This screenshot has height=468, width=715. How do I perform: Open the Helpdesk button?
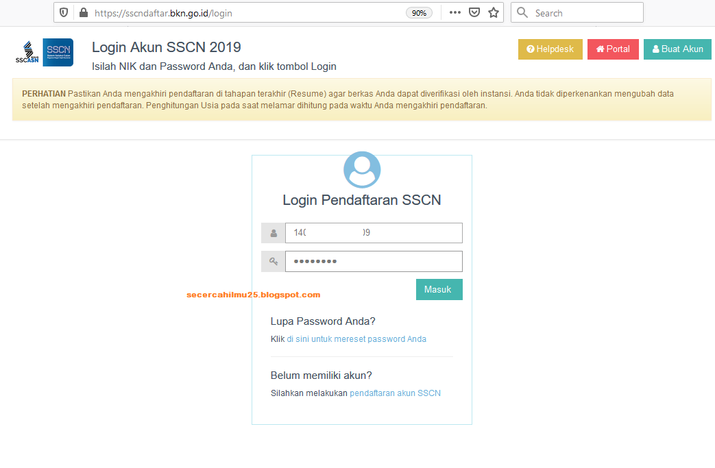pyautogui.click(x=550, y=49)
